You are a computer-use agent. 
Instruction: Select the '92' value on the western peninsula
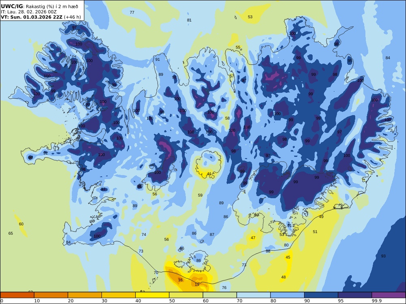coord(45,153)
